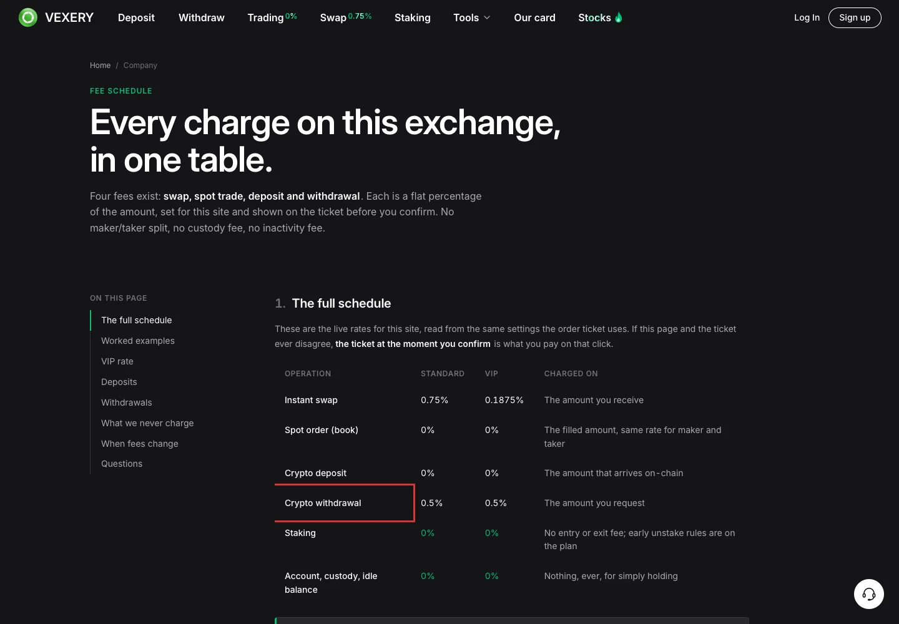The width and height of the screenshot is (899, 624).
Task: Jump to Questions section
Action: coord(122,464)
